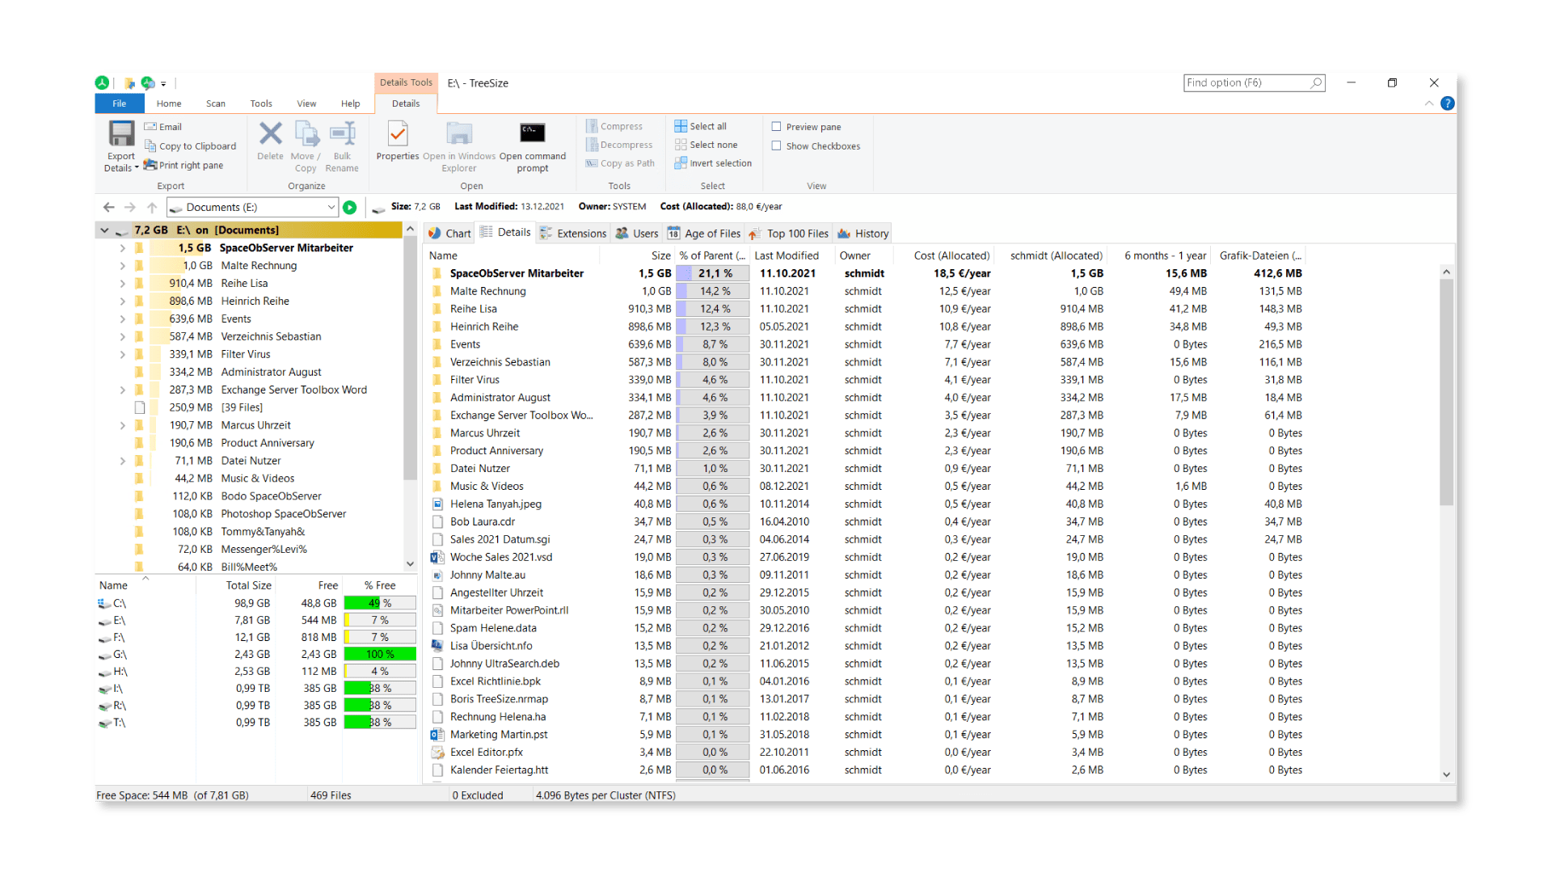Open the Extensions tab
The image size is (1552, 873).
(x=573, y=234)
